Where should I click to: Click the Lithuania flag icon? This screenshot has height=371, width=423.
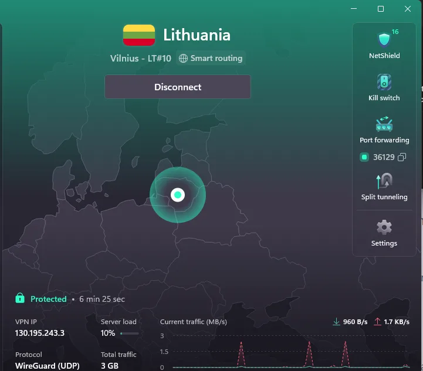pyautogui.click(x=139, y=35)
